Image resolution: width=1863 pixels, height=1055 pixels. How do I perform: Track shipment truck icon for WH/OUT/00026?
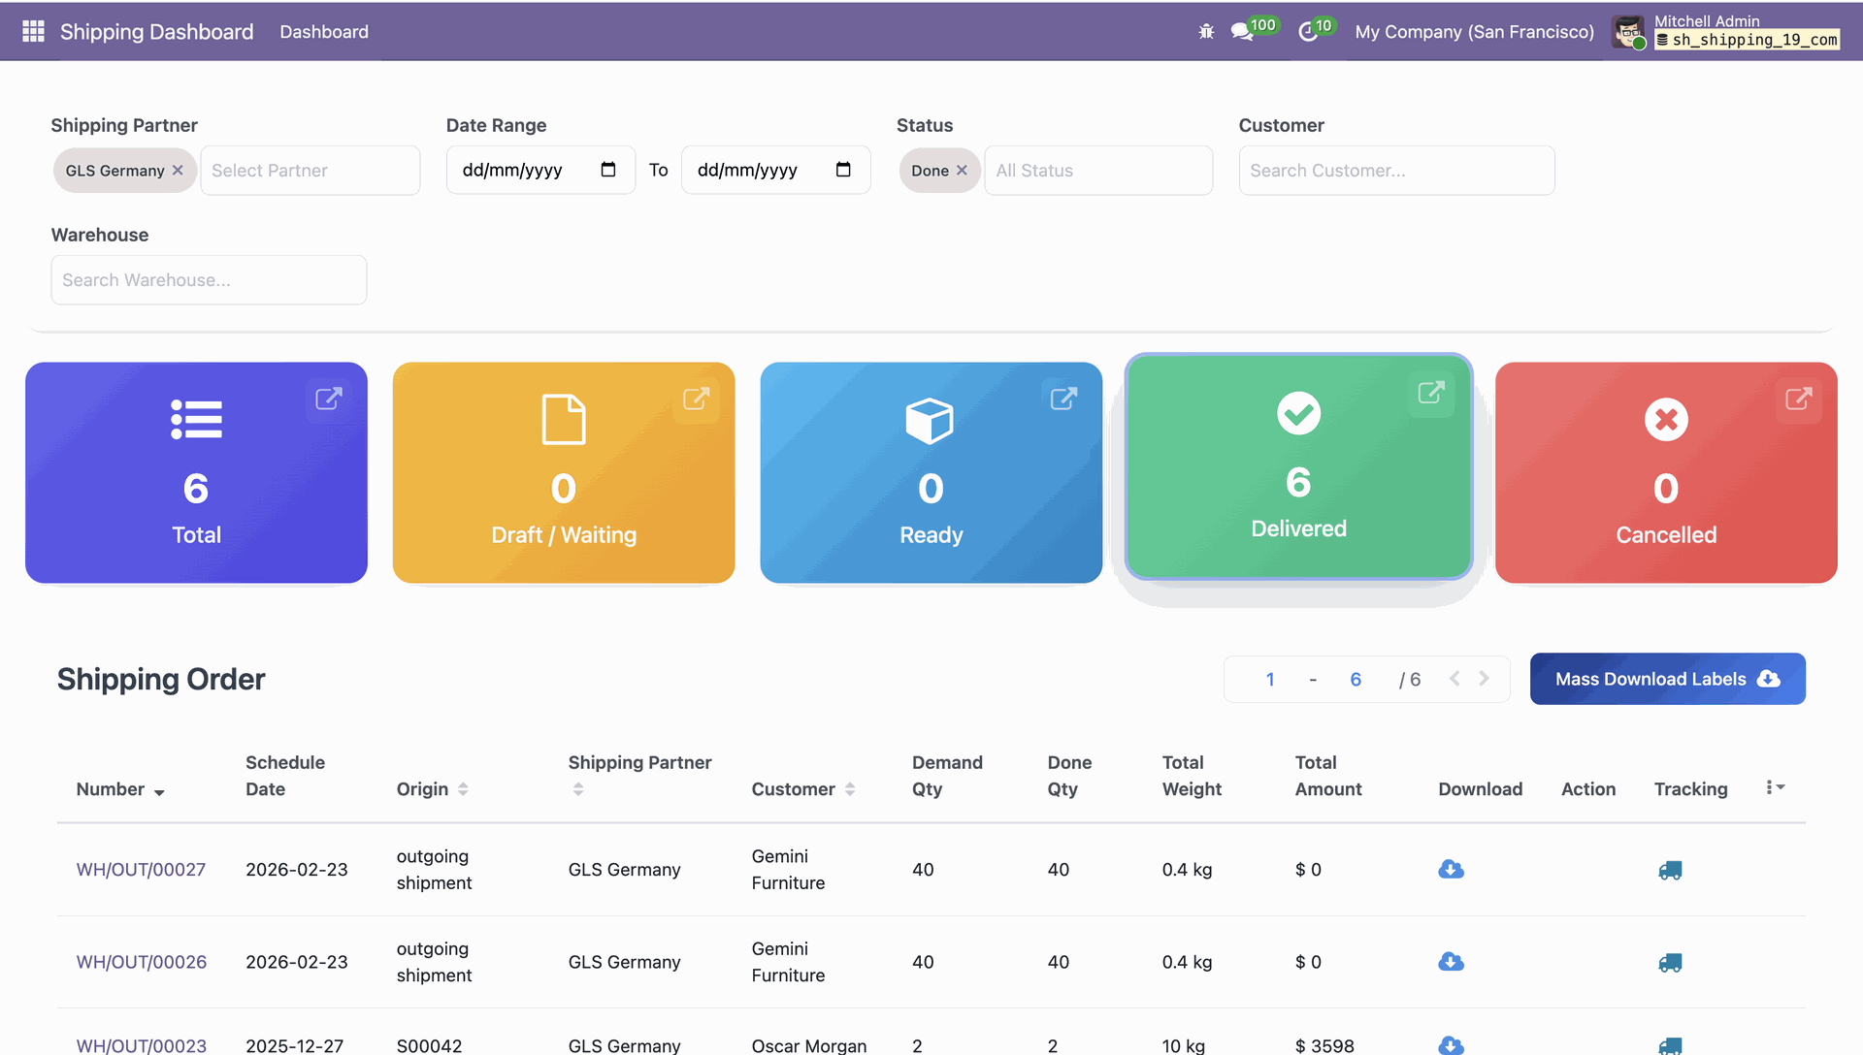point(1670,962)
